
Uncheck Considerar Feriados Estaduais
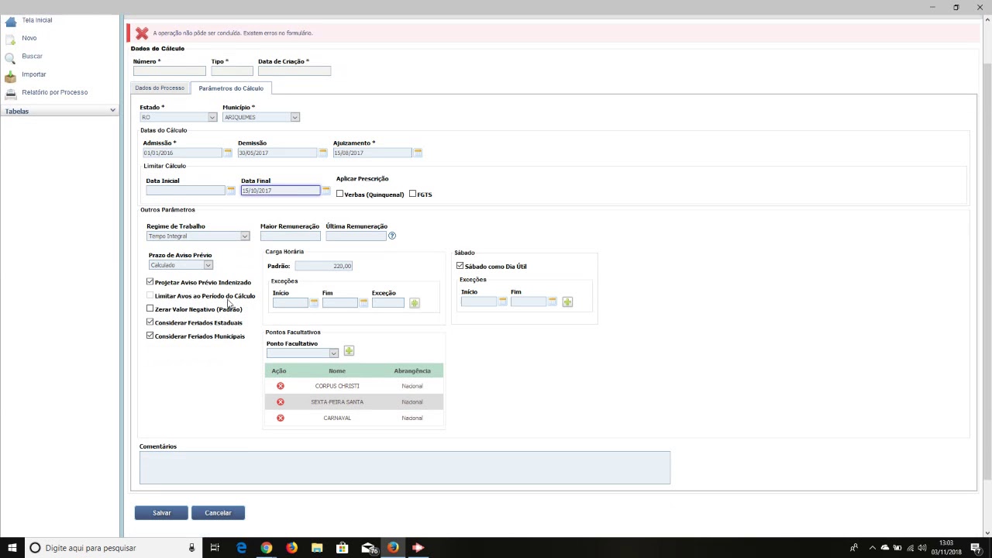[x=150, y=322]
